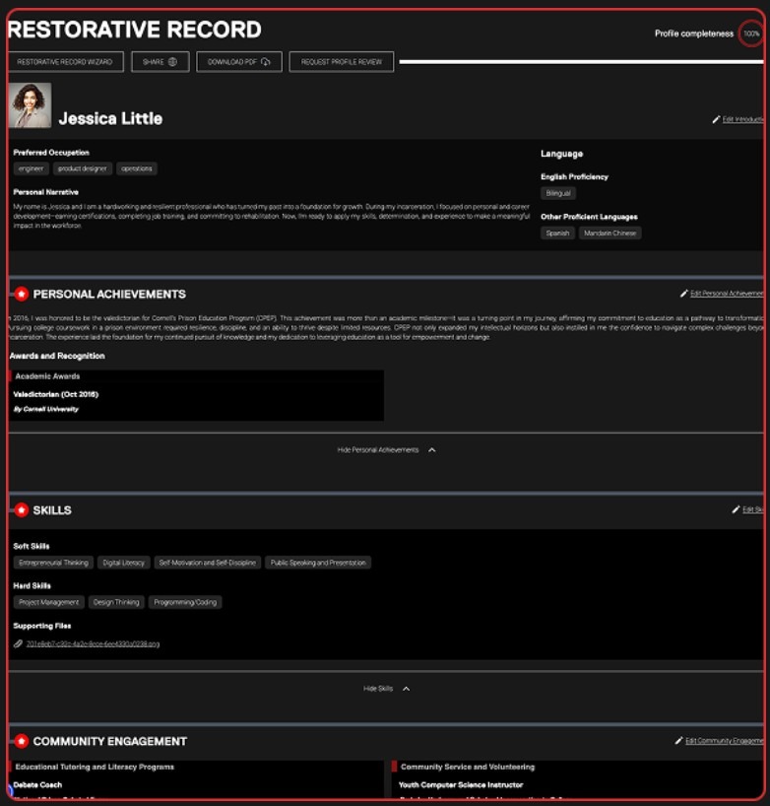
Task: Click the Academic Awards heading
Action: click(47, 376)
